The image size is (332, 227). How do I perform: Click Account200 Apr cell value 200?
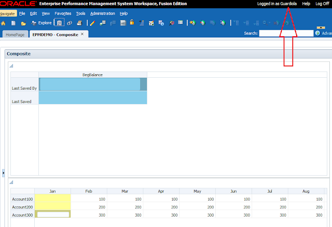click(x=161, y=207)
